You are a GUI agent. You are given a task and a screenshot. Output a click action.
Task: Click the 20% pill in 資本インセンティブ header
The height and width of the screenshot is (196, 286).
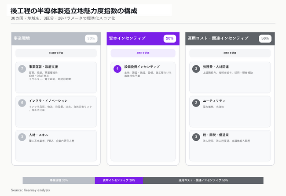tap(170, 39)
